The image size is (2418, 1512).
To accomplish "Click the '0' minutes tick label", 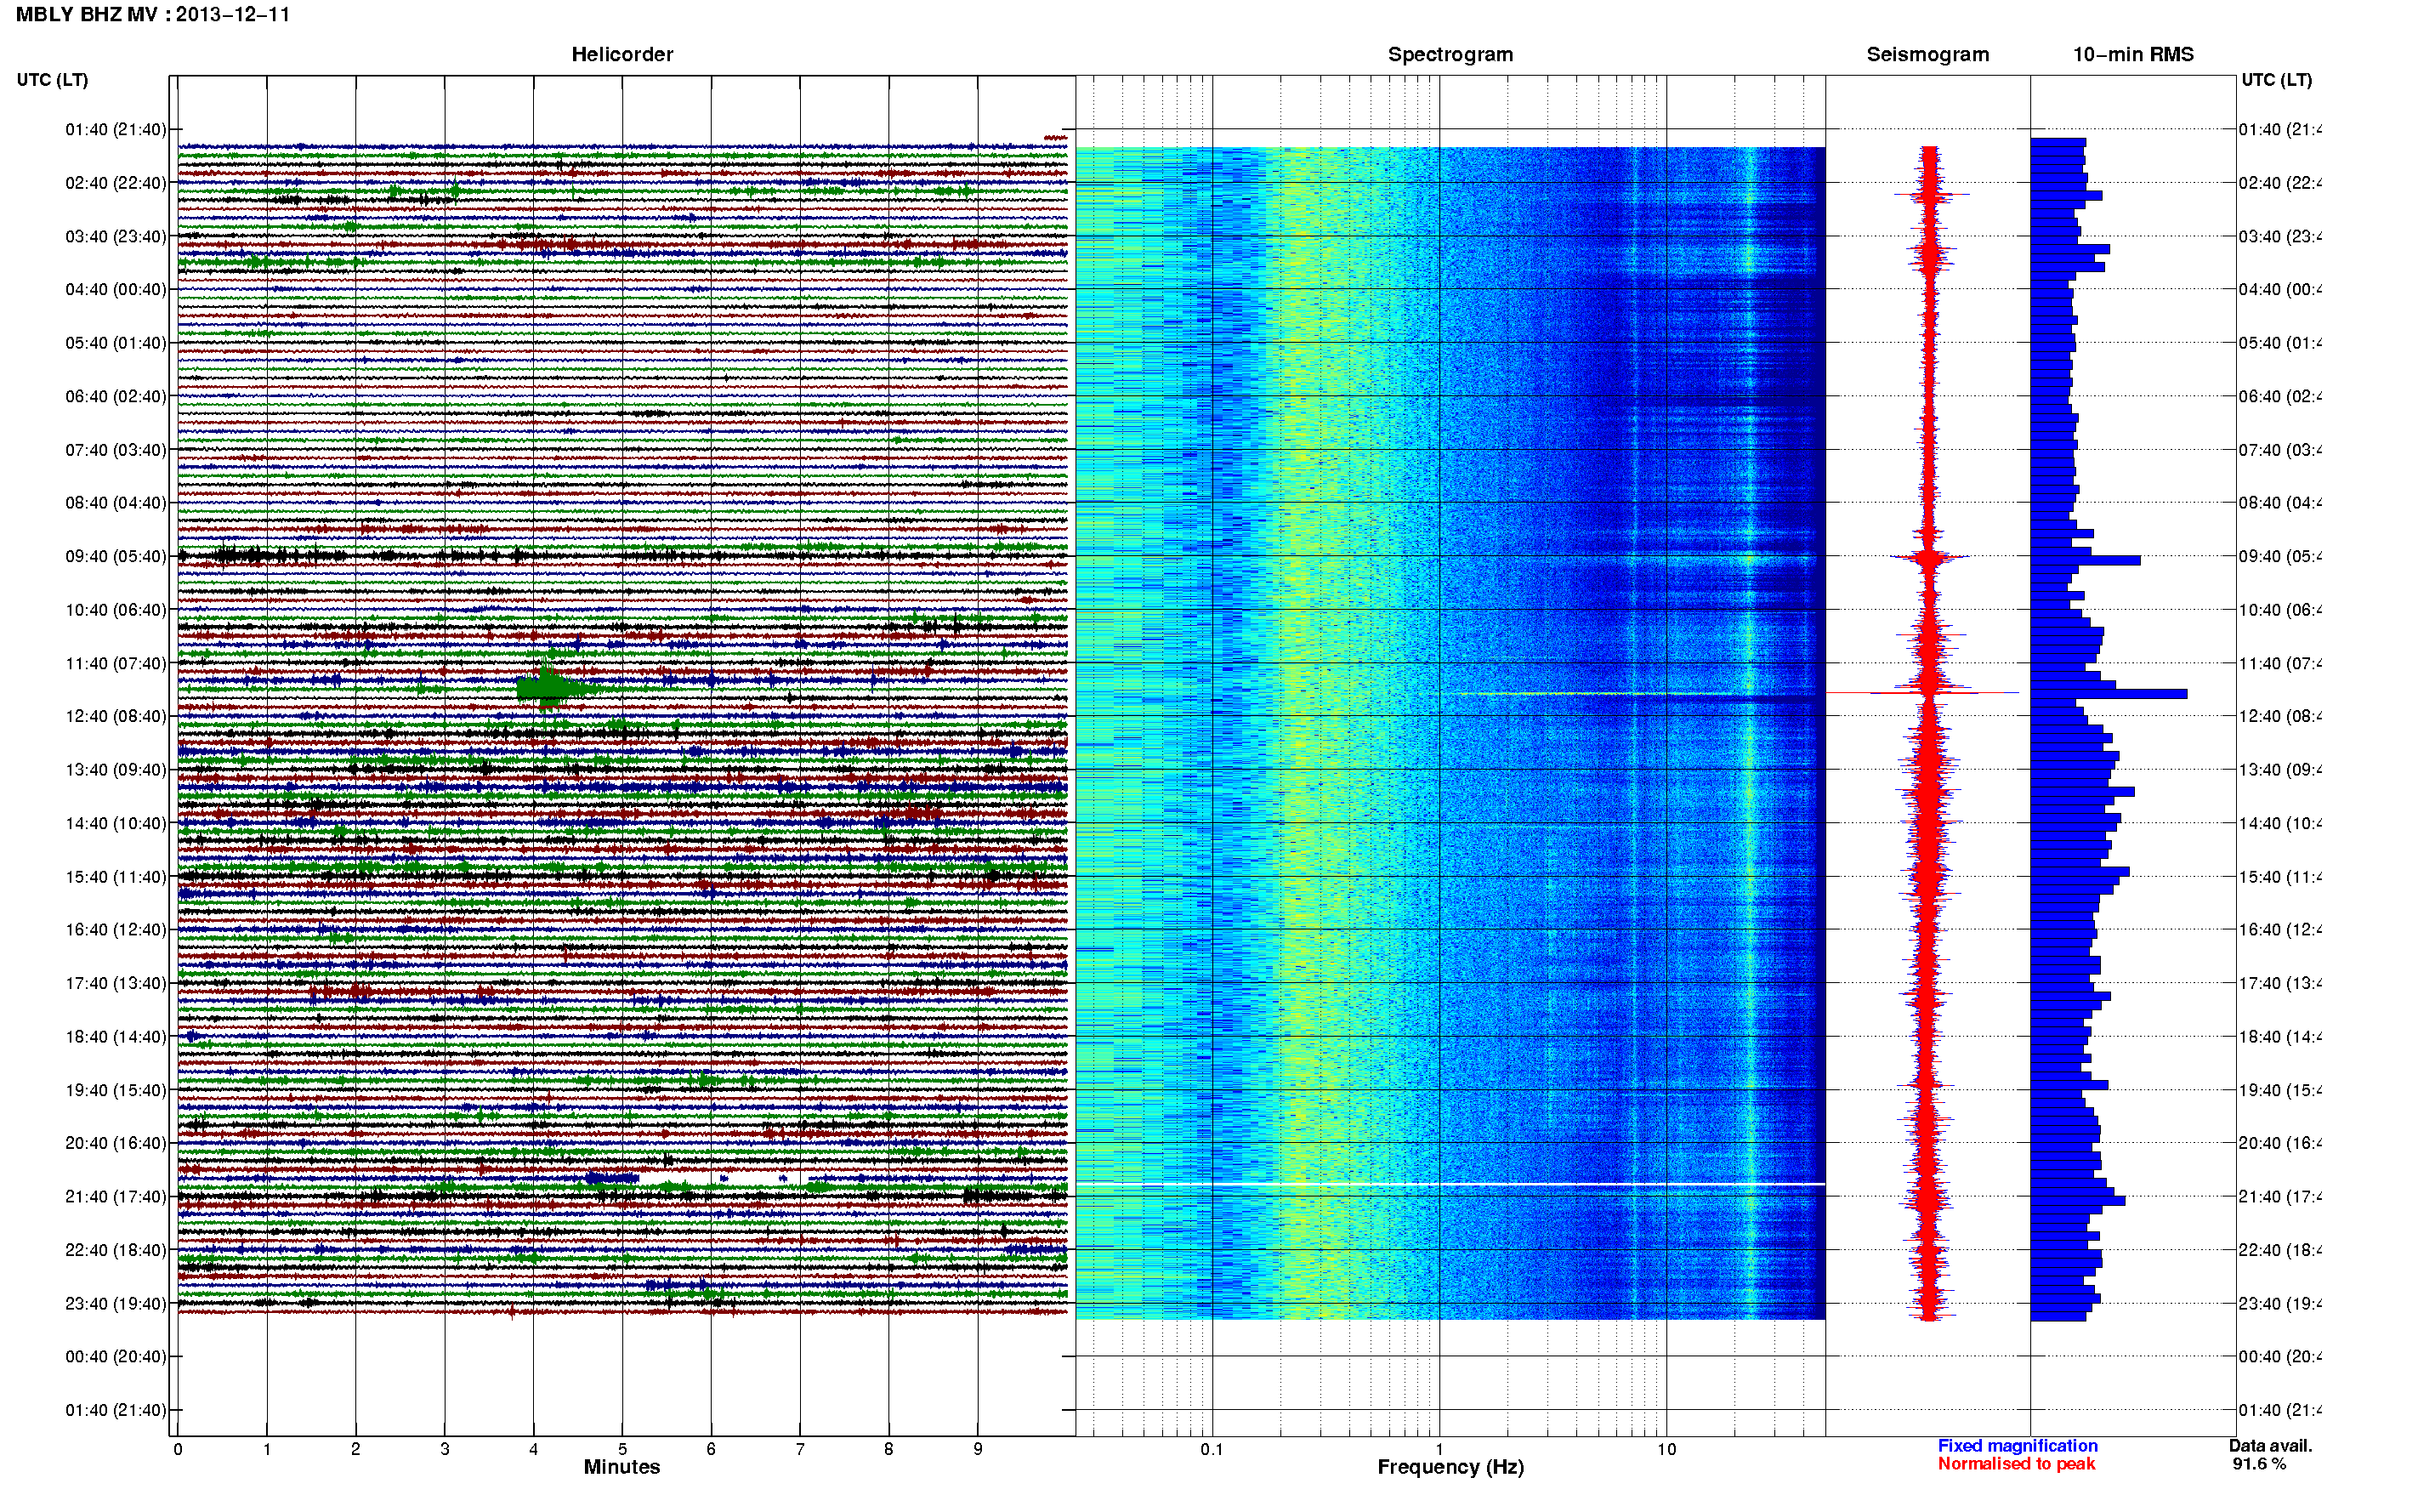I will coord(178,1449).
